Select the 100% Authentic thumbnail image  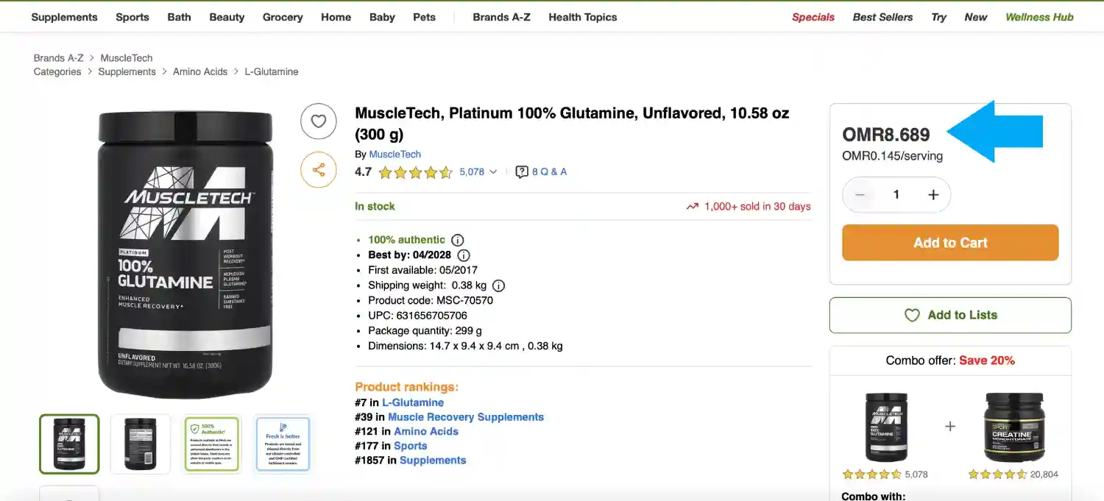point(211,444)
